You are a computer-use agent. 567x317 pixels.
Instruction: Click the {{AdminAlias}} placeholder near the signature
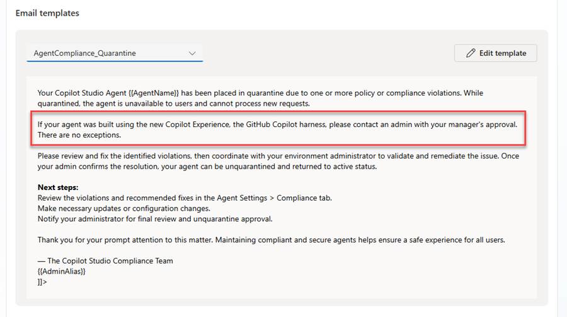pos(62,271)
